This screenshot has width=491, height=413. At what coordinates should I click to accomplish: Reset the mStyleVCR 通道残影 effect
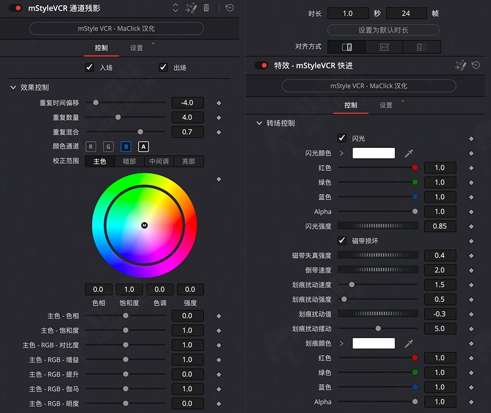[230, 8]
